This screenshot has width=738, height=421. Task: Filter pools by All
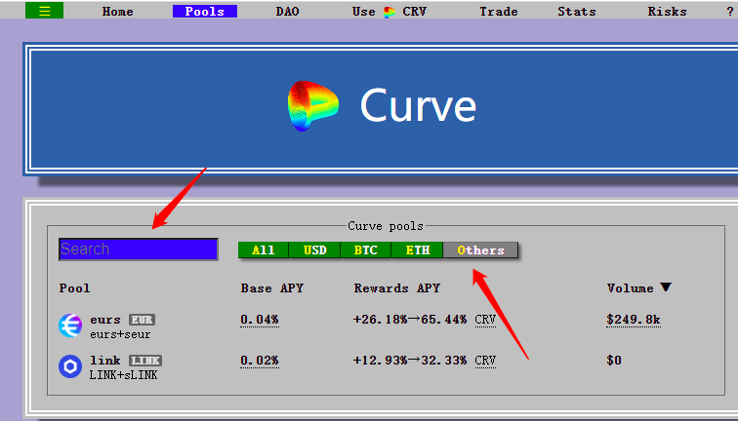point(264,249)
